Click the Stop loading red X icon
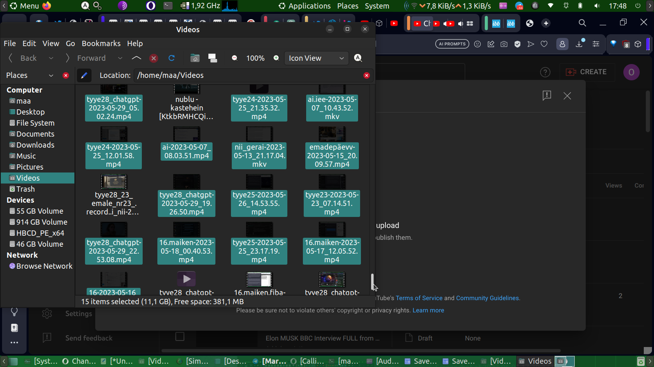The image size is (654, 367). click(154, 58)
